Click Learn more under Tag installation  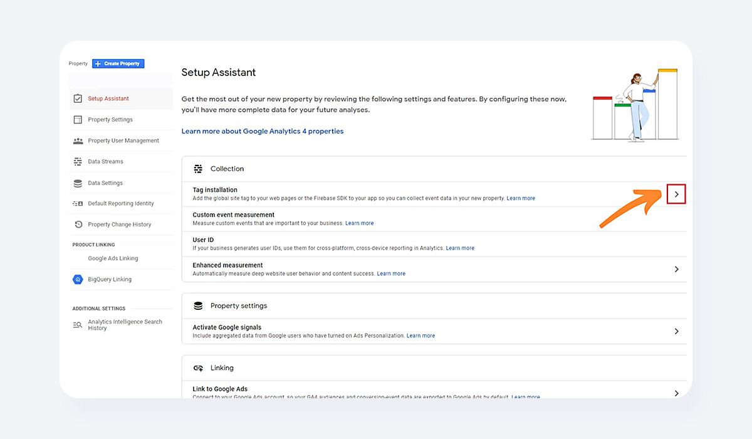521,198
